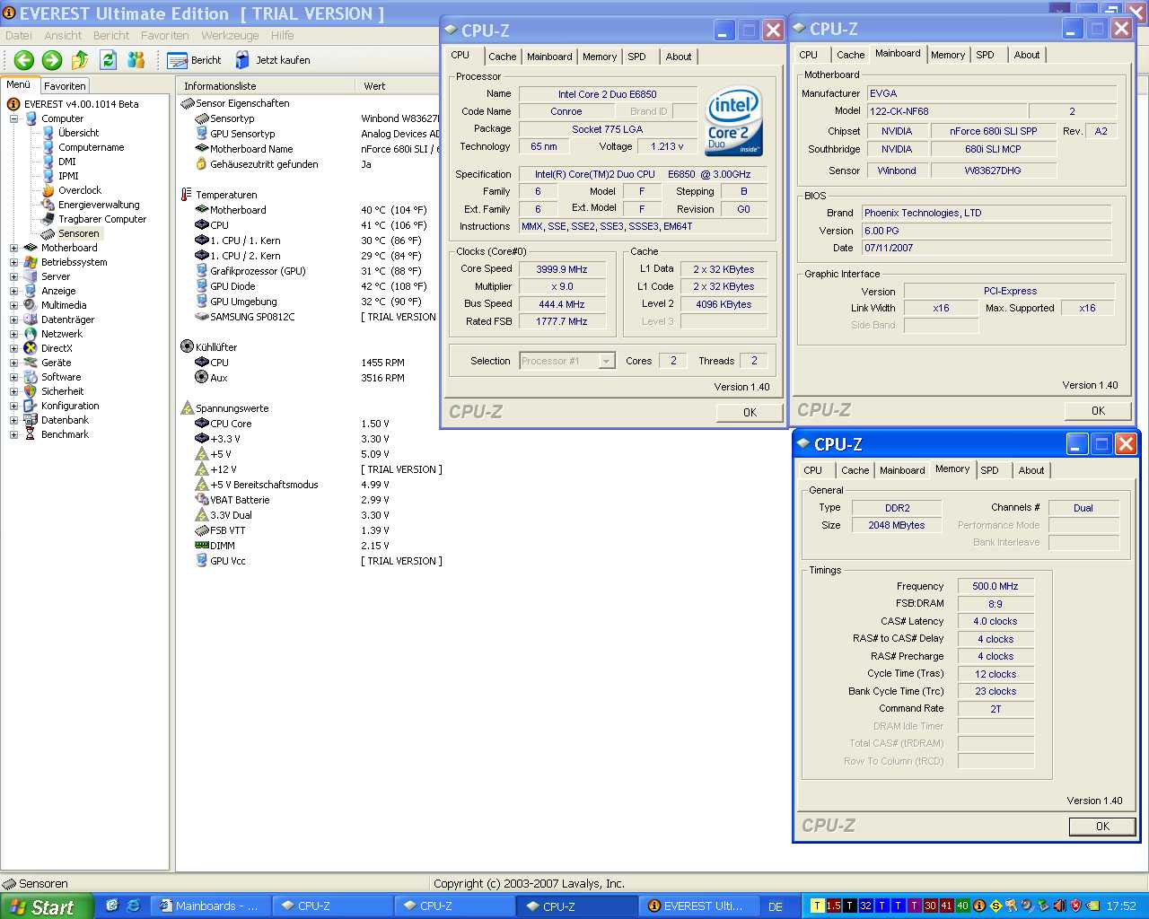Click the Refresh toolbar icon in EVEREST

pyautogui.click(x=109, y=60)
